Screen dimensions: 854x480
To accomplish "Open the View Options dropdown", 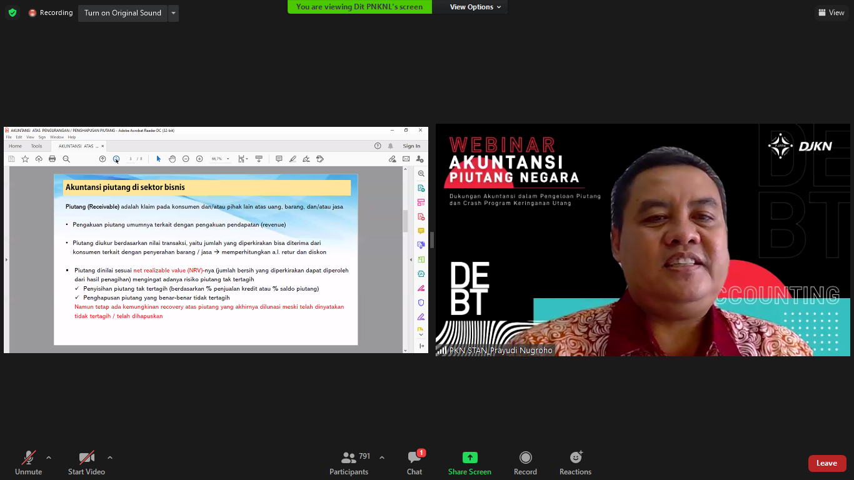I will [475, 7].
